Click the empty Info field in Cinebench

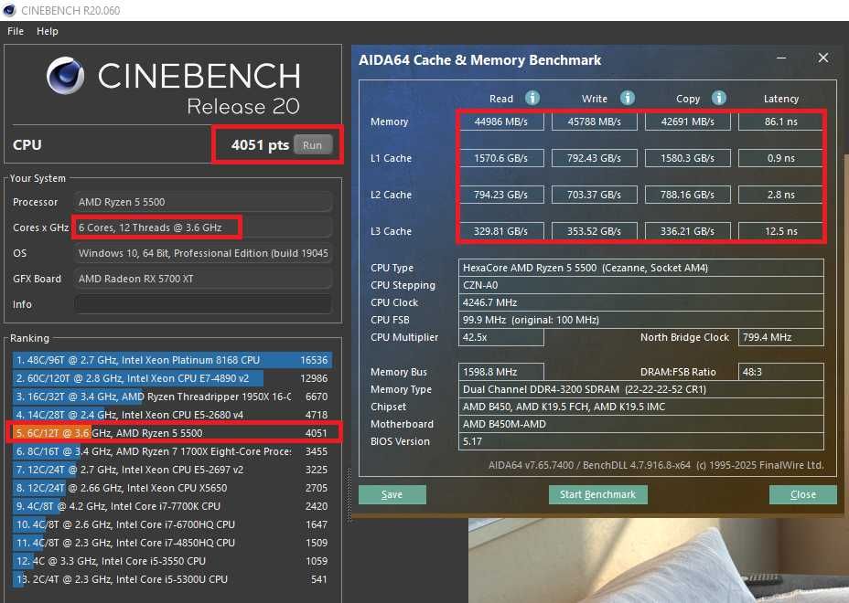click(203, 304)
